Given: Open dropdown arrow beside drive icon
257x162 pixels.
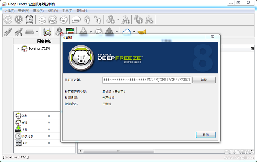Looking at the screenshot, I should point(37,32).
